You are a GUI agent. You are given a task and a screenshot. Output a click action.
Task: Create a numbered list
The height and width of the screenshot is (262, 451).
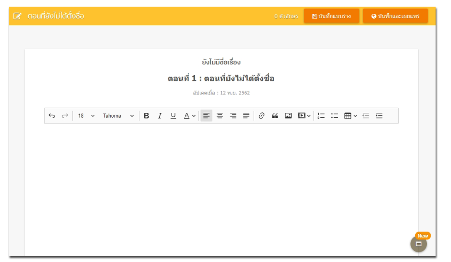[321, 116]
